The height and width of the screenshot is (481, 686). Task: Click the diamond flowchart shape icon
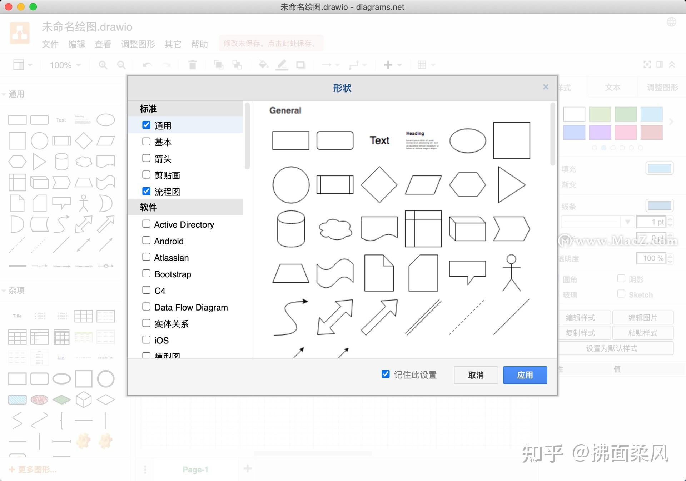click(378, 184)
